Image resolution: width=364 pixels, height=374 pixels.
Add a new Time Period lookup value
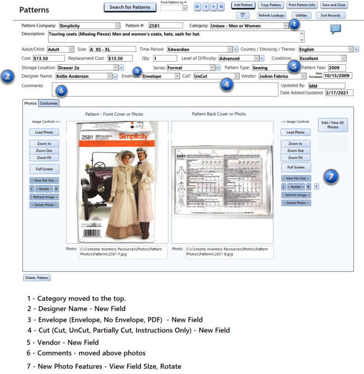[x=236, y=49]
